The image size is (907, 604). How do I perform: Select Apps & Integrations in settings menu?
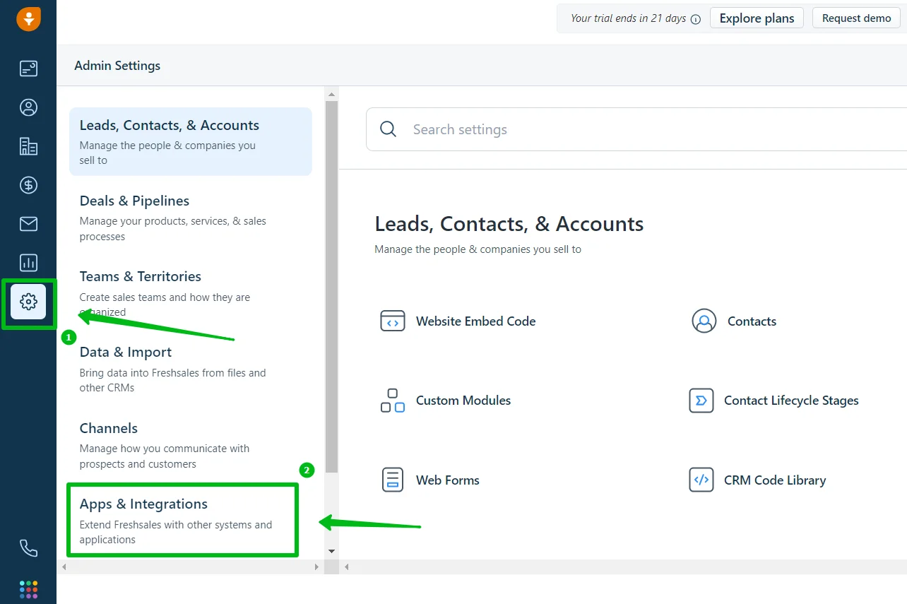pyautogui.click(x=143, y=504)
